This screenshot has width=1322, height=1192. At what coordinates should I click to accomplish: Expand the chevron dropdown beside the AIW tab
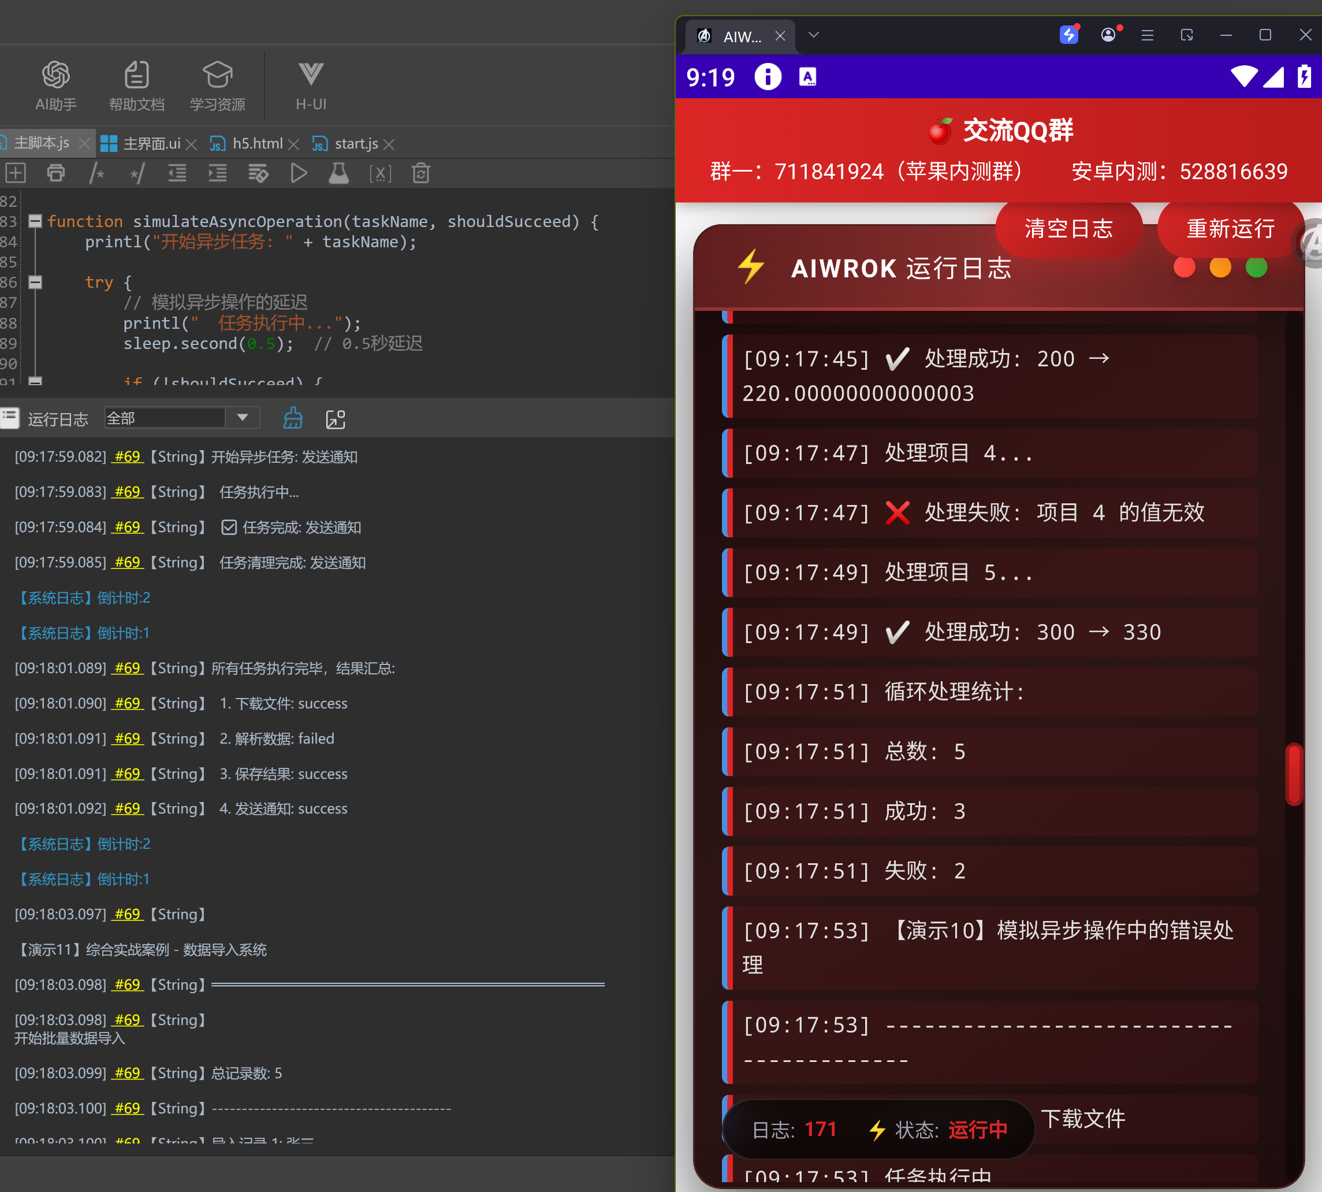(x=813, y=35)
